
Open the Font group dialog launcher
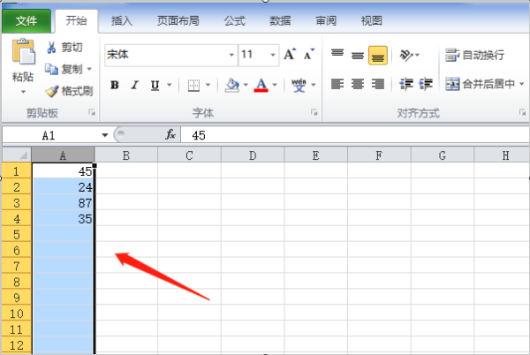click(x=314, y=112)
